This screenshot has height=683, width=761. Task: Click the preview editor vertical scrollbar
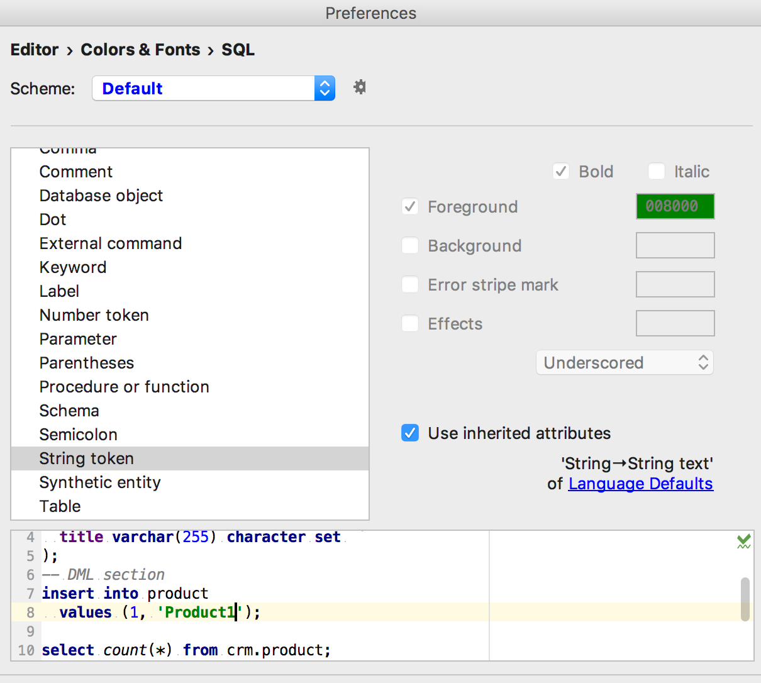(x=745, y=599)
